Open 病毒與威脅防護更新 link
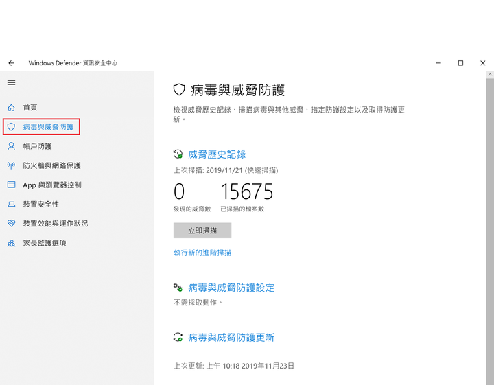 point(231,338)
